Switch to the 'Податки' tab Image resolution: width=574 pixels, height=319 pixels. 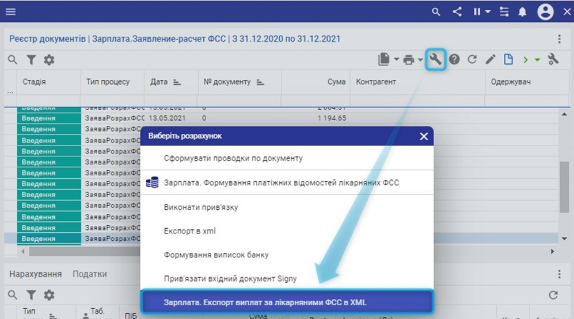point(89,274)
